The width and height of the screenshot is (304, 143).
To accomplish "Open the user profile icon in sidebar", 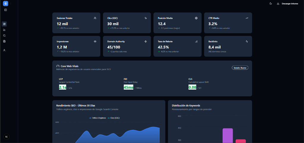I will 4,50.
